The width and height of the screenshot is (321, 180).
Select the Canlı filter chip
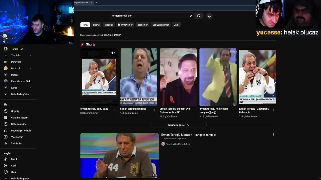pos(176,25)
